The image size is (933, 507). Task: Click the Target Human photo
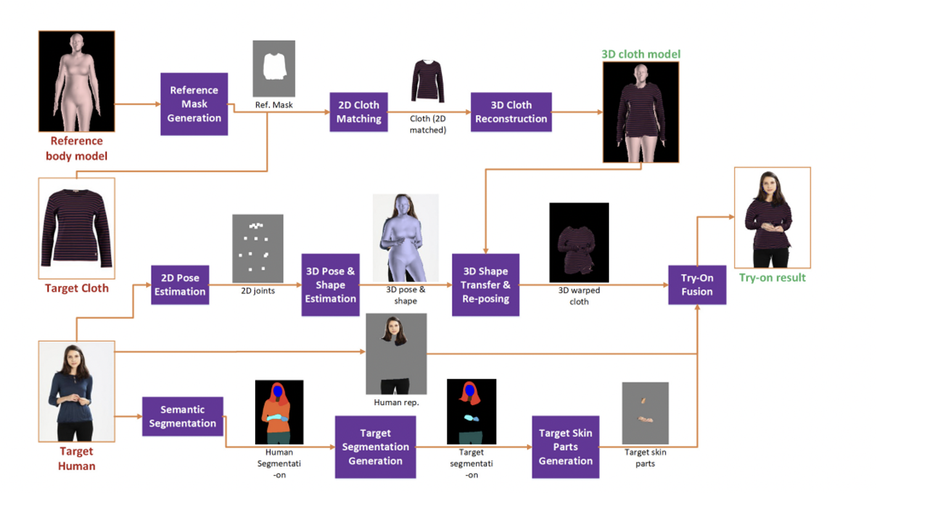point(77,390)
